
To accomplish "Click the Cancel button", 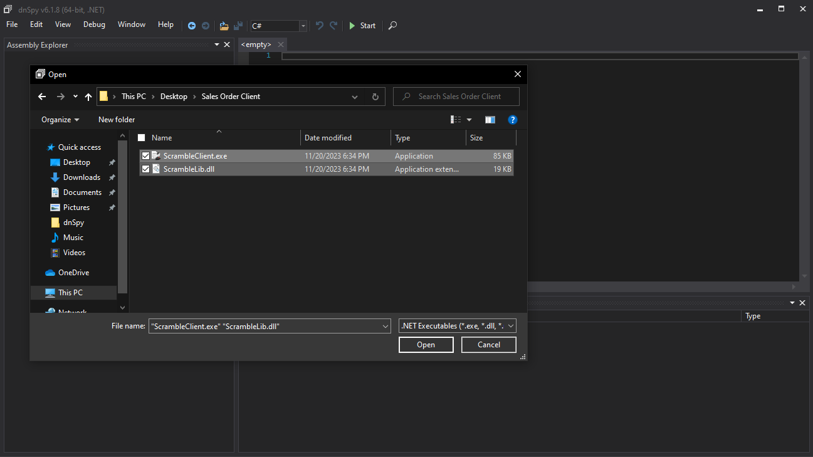I will 489,345.
